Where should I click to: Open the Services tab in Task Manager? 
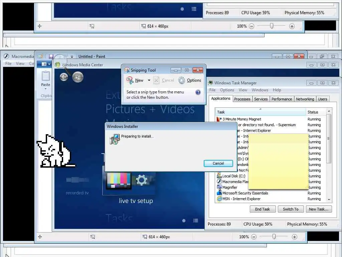point(261,99)
